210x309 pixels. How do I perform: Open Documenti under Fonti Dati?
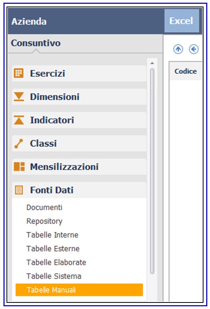(x=44, y=207)
